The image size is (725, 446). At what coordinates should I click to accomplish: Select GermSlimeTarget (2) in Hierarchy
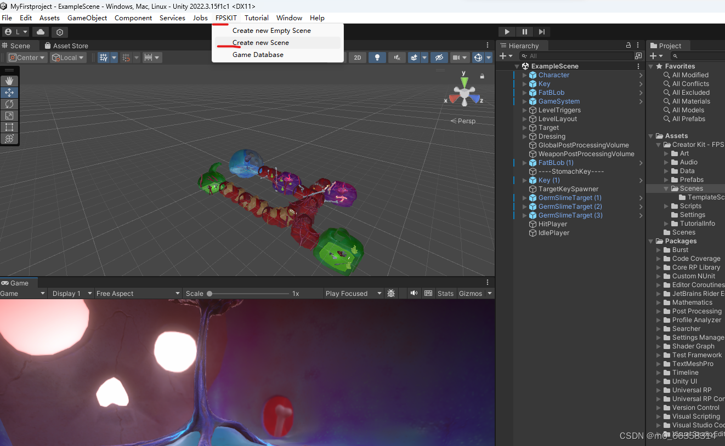click(x=570, y=207)
